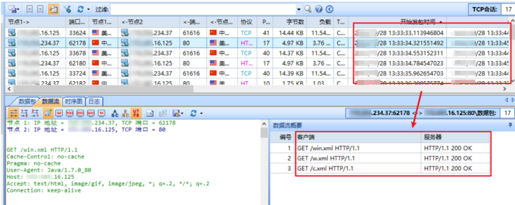
Task: Toggle the highlighted grid view icon
Action: point(47,113)
